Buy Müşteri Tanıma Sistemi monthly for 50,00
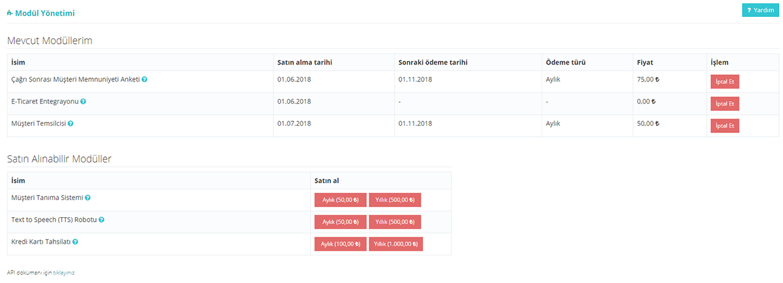This screenshot has width=783, height=283. [x=341, y=200]
